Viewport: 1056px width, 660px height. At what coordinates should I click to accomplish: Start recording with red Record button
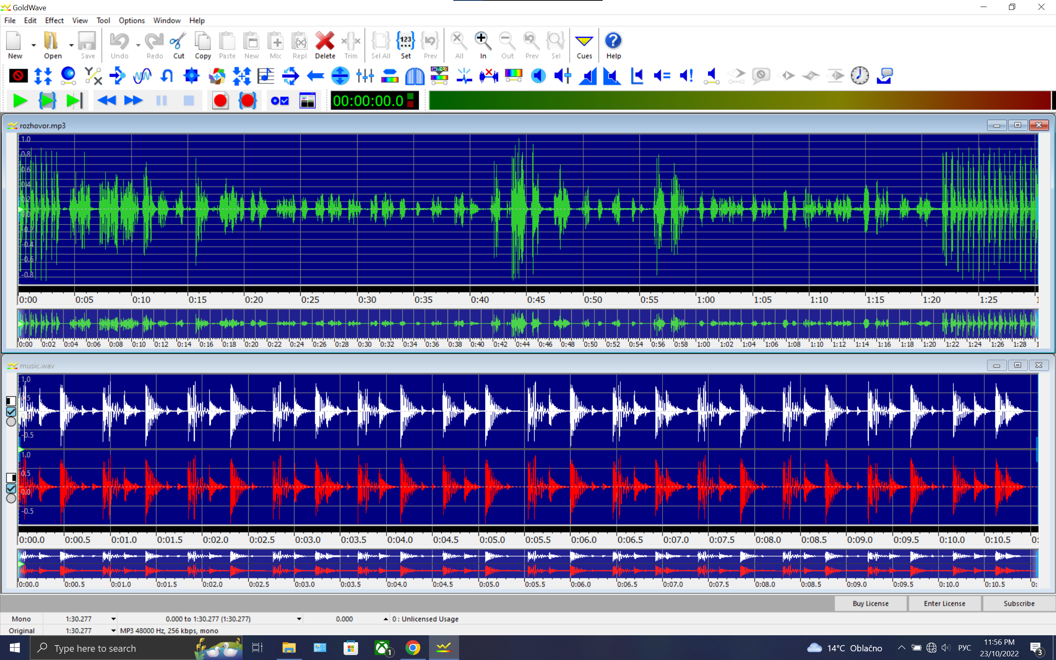(220, 101)
